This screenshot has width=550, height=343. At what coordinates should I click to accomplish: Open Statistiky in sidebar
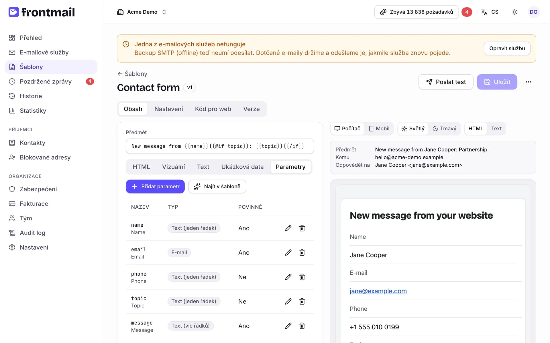tap(51, 111)
